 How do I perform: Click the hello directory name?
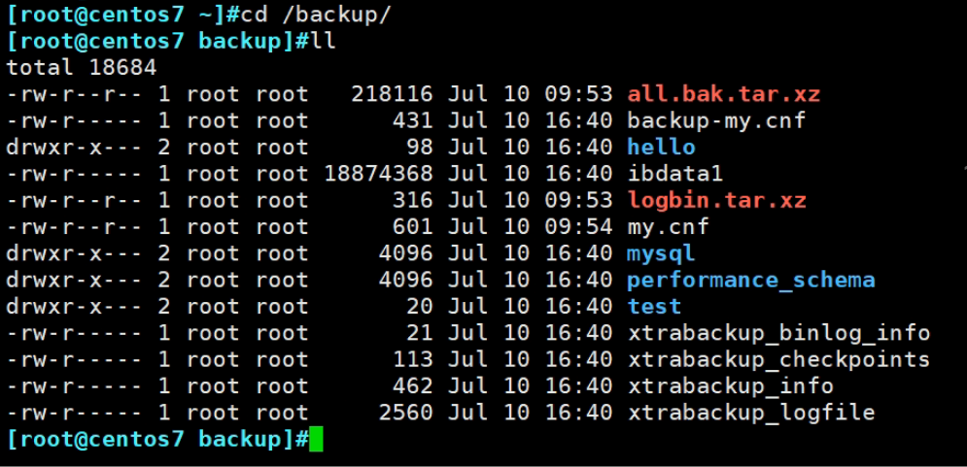click(661, 148)
